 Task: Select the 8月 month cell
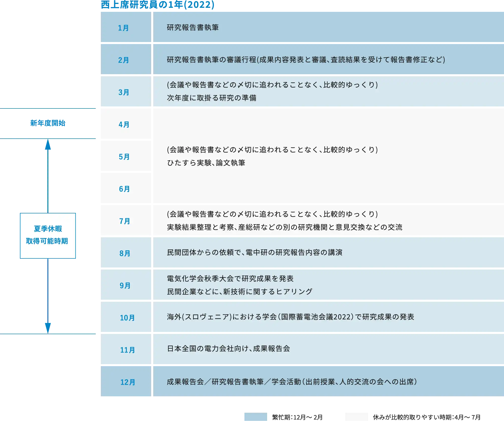tap(126, 252)
